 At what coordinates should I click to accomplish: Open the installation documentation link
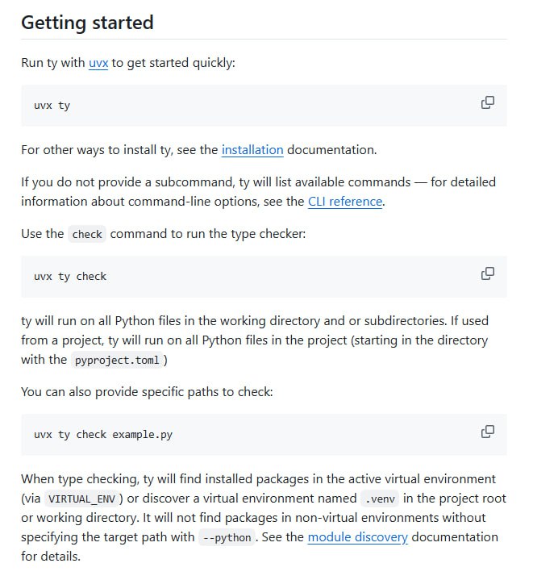point(252,150)
